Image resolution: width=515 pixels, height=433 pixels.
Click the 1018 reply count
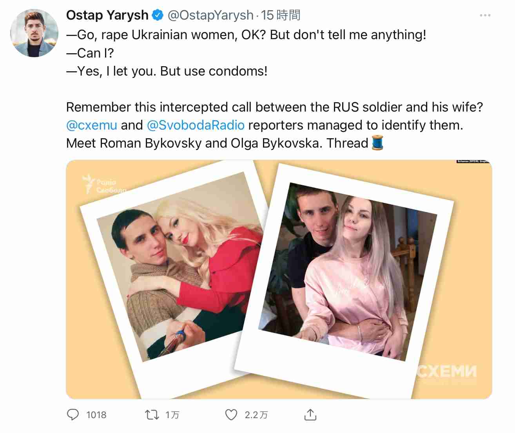[x=96, y=415]
